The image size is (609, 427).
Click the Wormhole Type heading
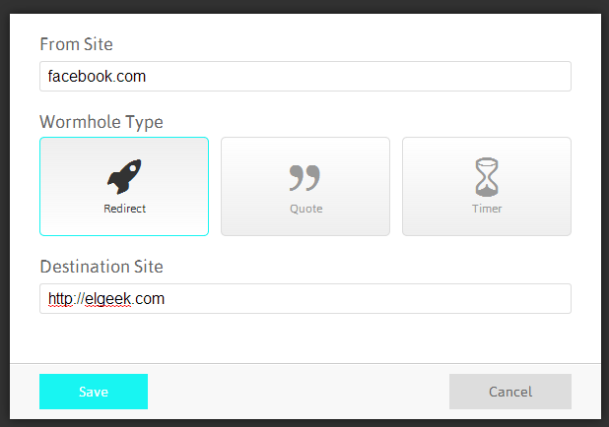tap(101, 122)
